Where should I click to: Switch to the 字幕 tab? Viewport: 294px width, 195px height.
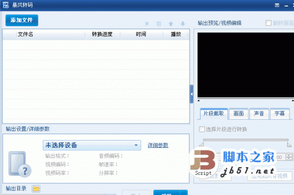tap(280, 113)
